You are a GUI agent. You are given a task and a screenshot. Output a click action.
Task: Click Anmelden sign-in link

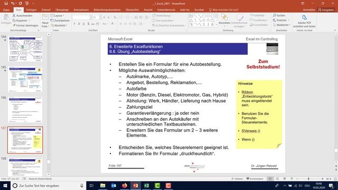309,10
